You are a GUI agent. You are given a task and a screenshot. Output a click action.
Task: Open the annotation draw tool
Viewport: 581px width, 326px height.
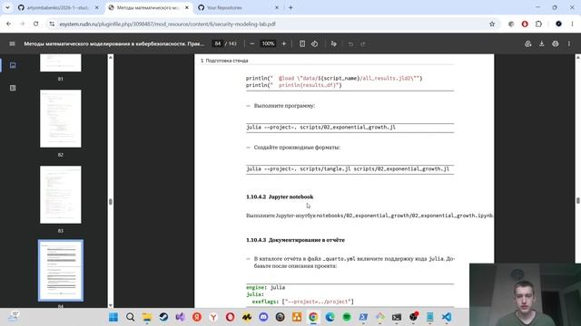click(333, 43)
